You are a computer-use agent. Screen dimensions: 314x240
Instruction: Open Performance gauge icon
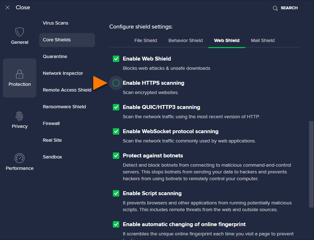[20, 158]
